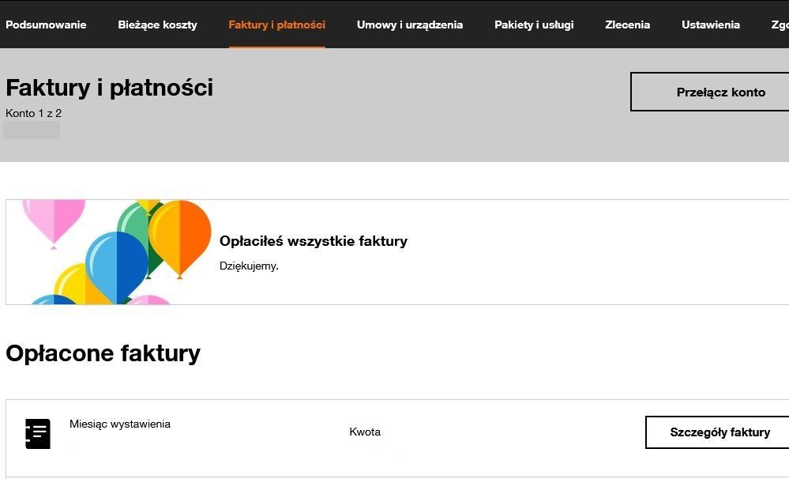Click the 'Dziękujemy.' text in the banner
Screen dimensions: 789x479
249,266
